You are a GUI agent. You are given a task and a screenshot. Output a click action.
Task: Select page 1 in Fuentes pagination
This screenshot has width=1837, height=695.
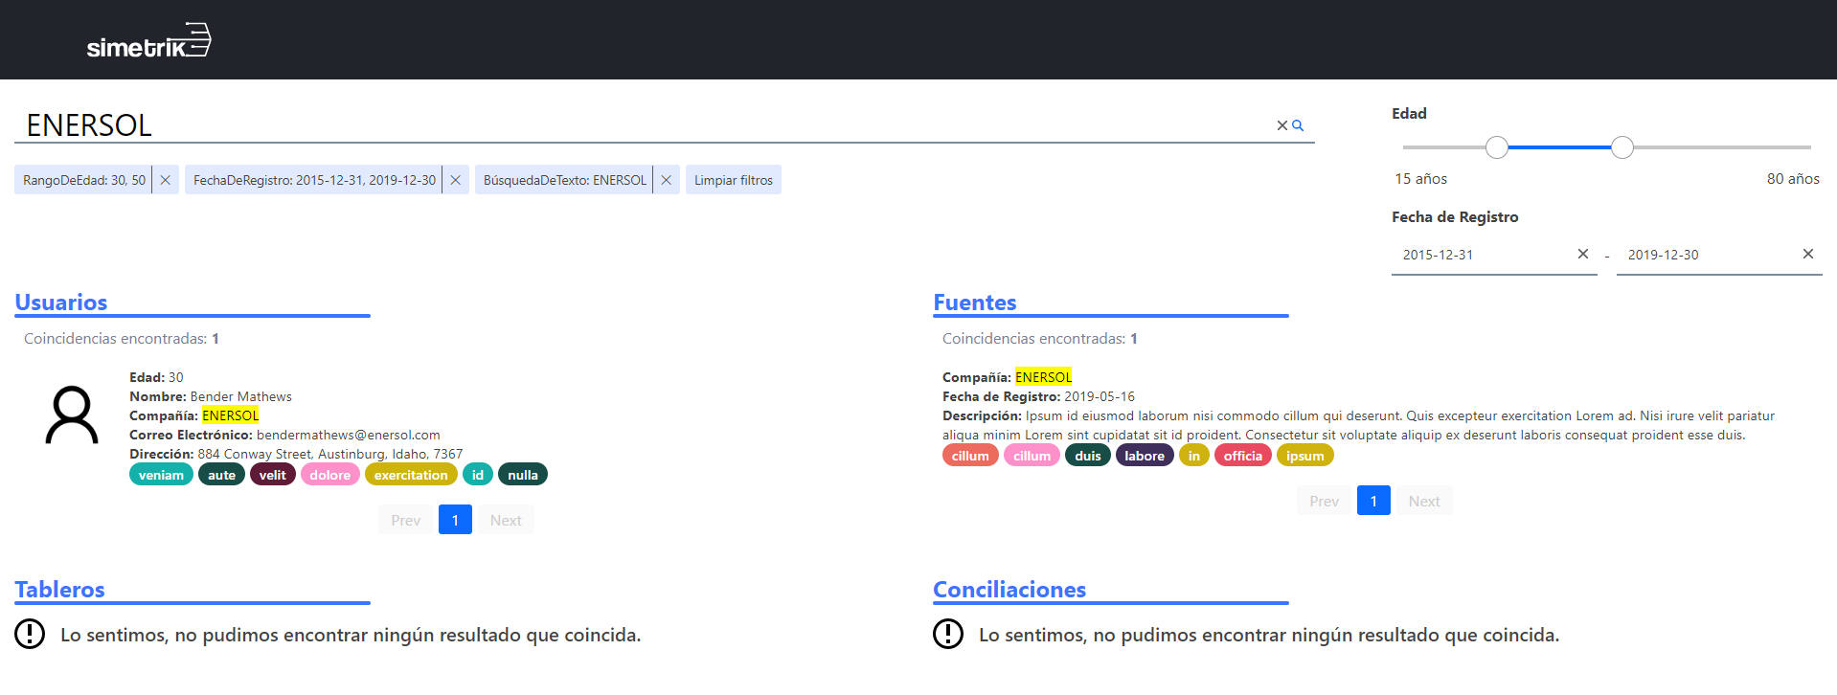pyautogui.click(x=1373, y=501)
